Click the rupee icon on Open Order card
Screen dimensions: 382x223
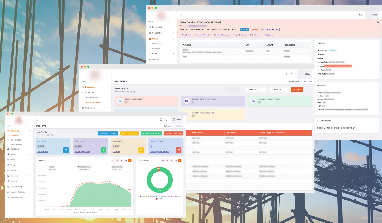pyautogui.click(x=103, y=150)
